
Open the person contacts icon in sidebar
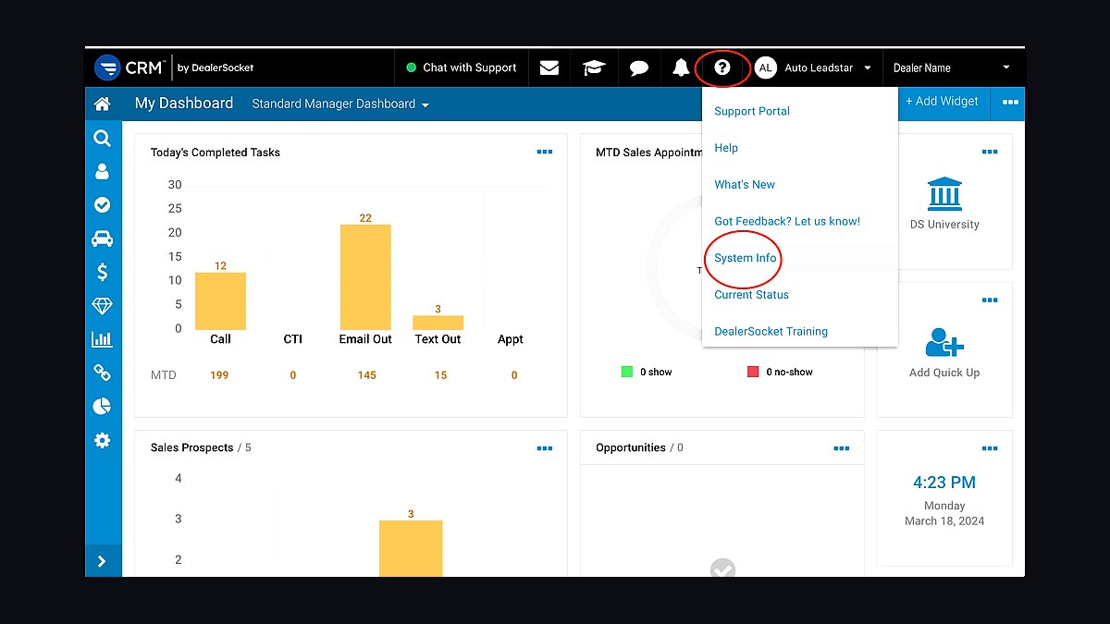[x=103, y=172]
